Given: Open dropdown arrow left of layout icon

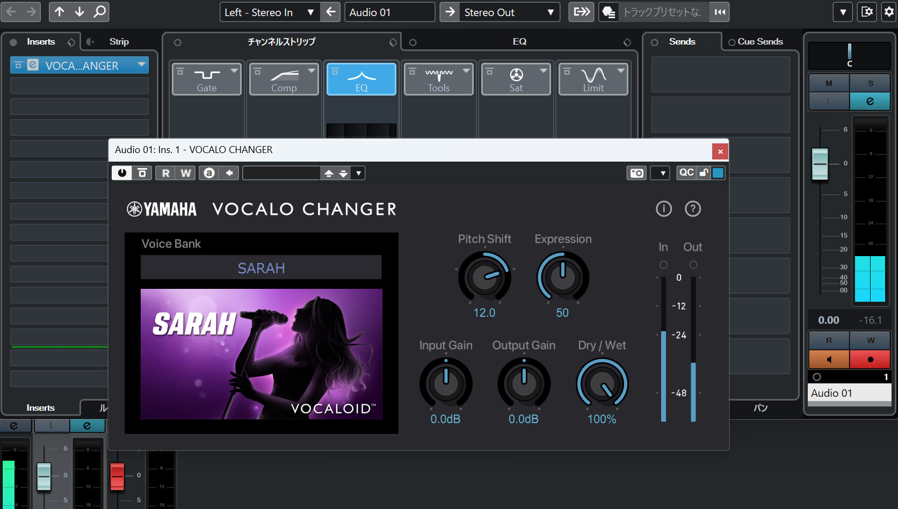Looking at the screenshot, I should point(843,12).
